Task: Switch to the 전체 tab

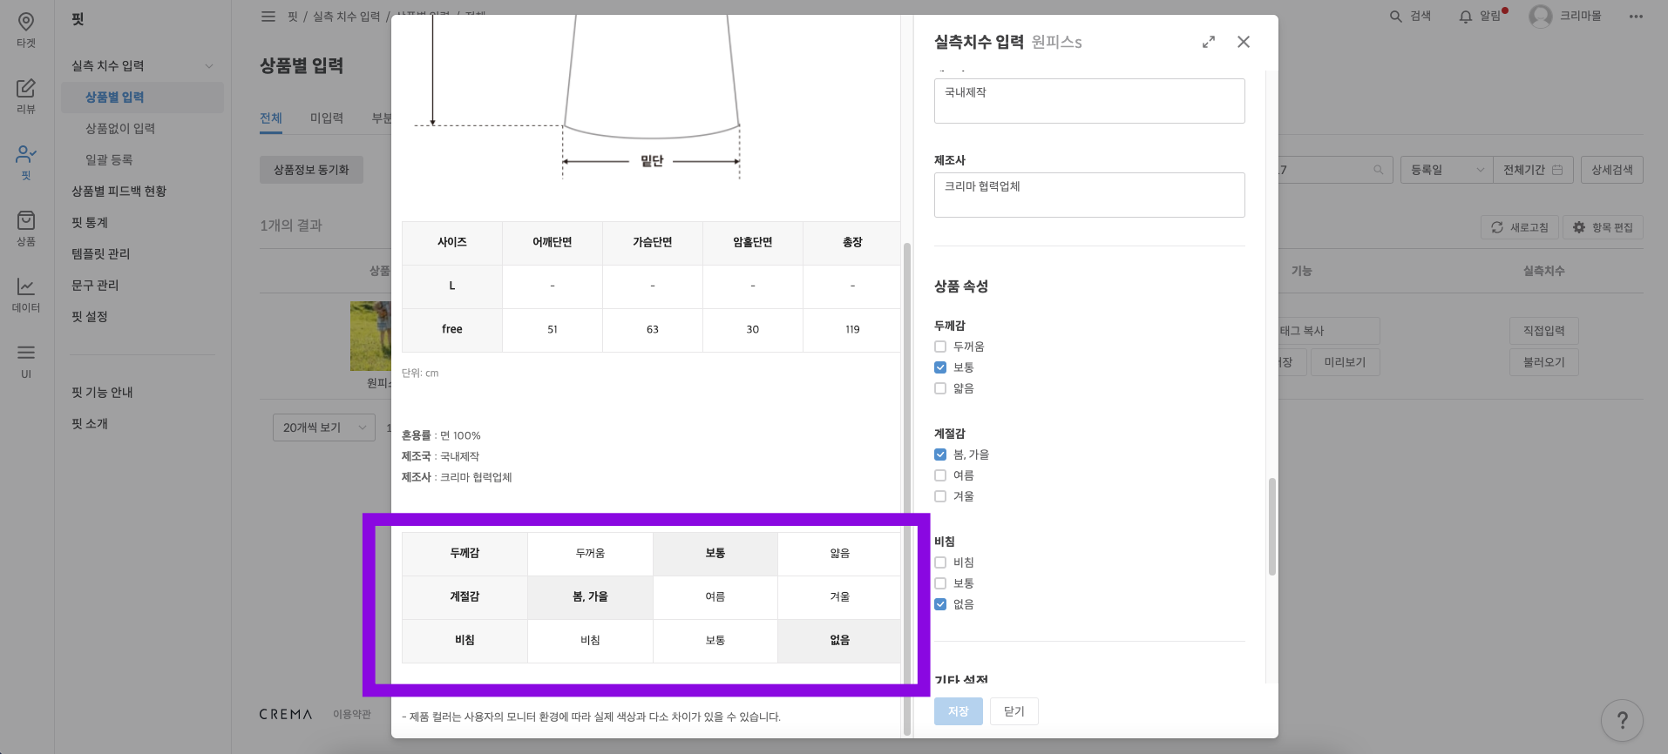Action: click(271, 118)
